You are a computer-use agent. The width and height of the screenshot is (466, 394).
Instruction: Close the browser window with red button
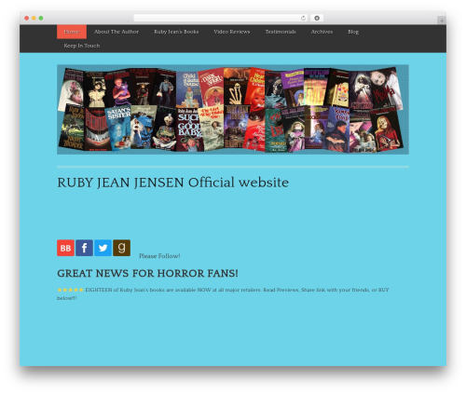[27, 18]
